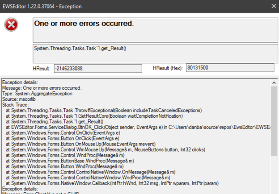Click the red error icon

click(12, 26)
